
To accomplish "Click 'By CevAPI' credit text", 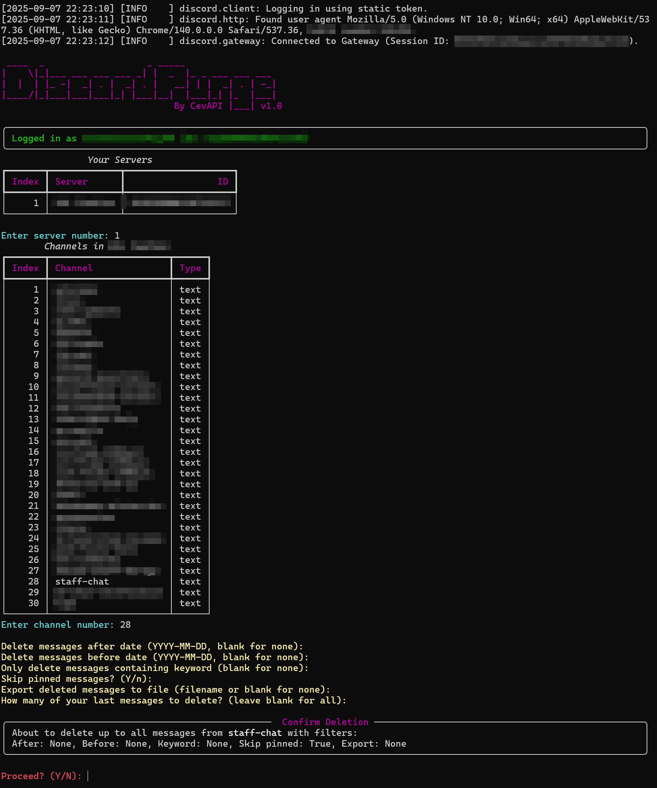I will [x=198, y=106].
